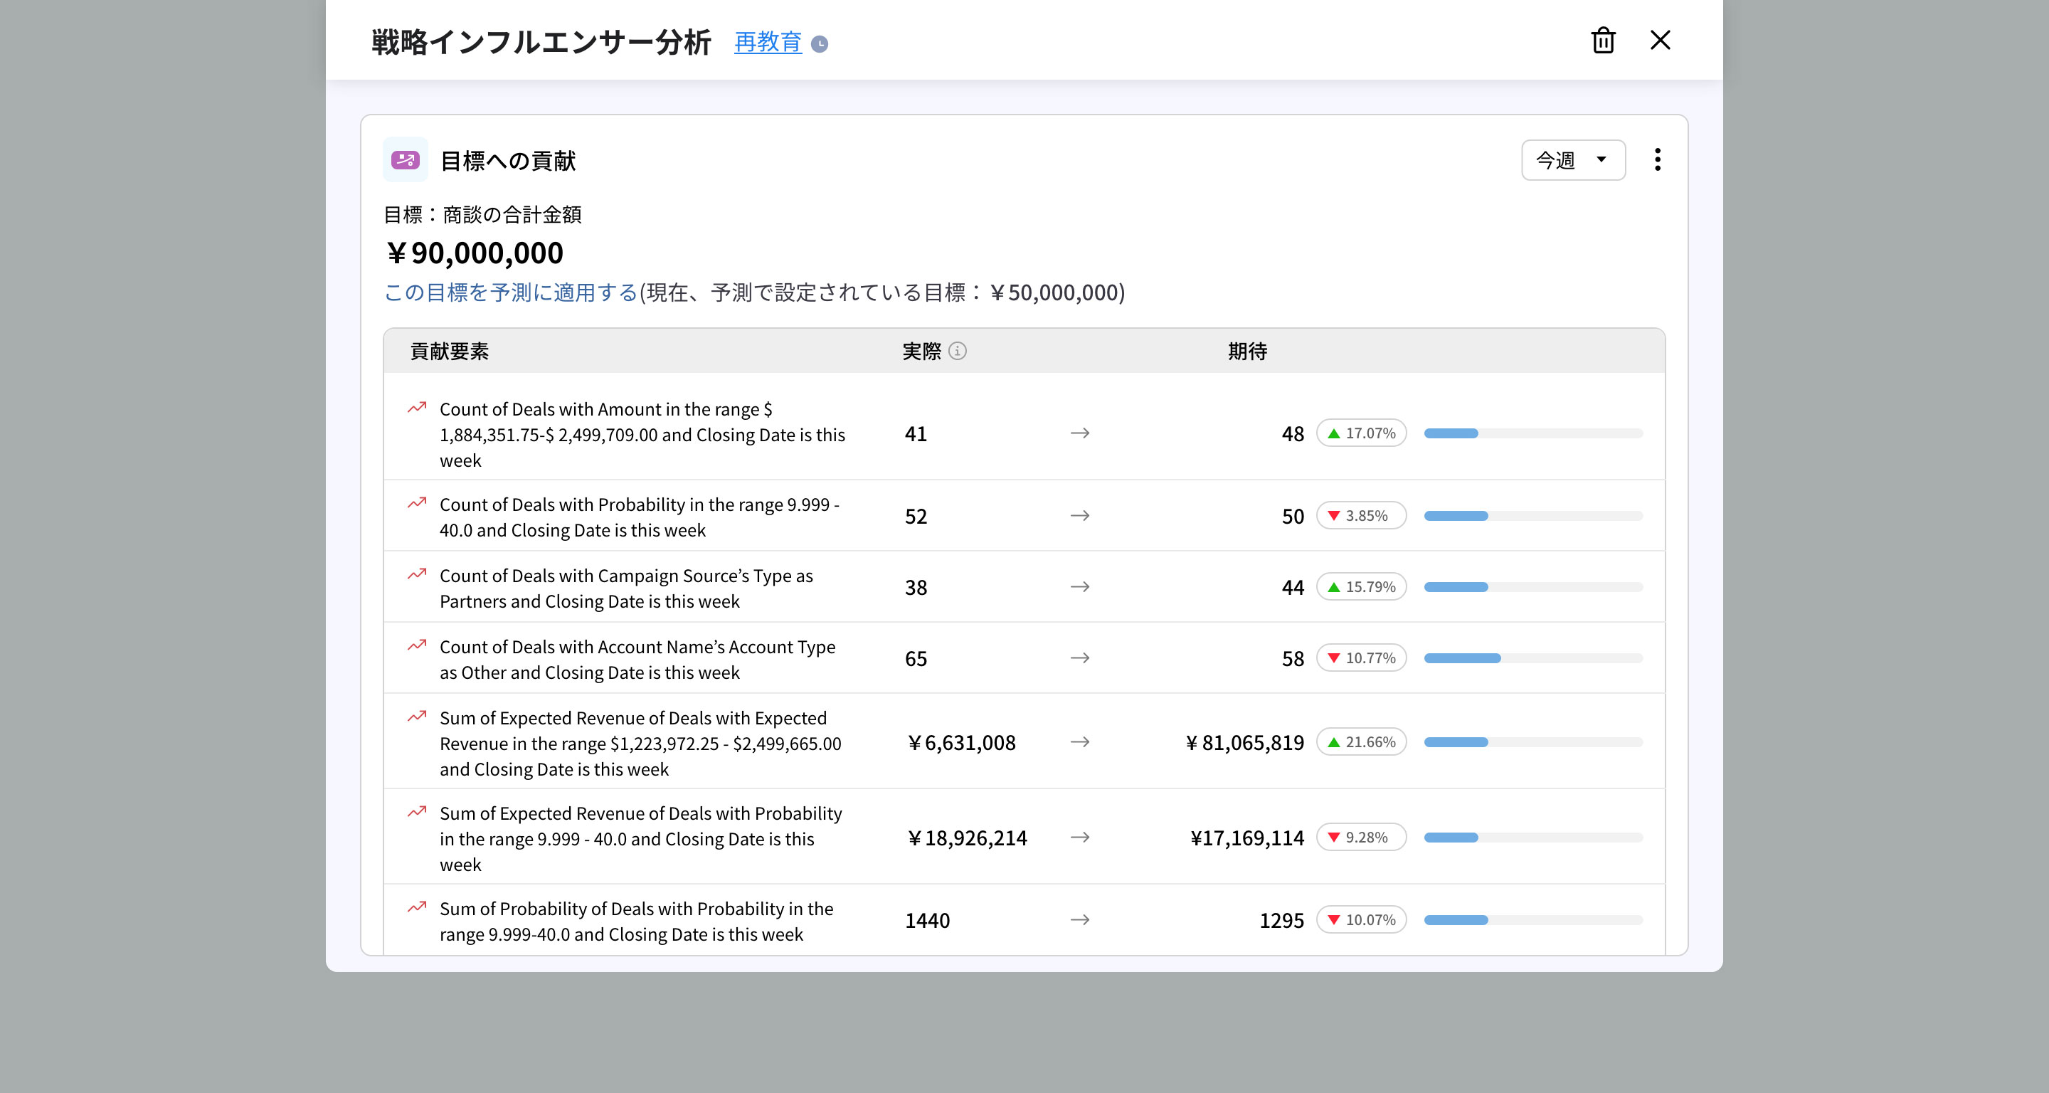
Task: Click the expected value 48
Action: pyautogui.click(x=1293, y=433)
